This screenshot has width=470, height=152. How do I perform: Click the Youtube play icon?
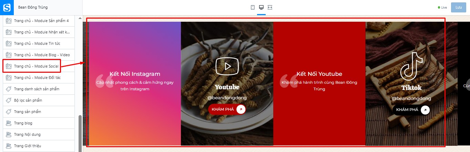pyautogui.click(x=227, y=66)
